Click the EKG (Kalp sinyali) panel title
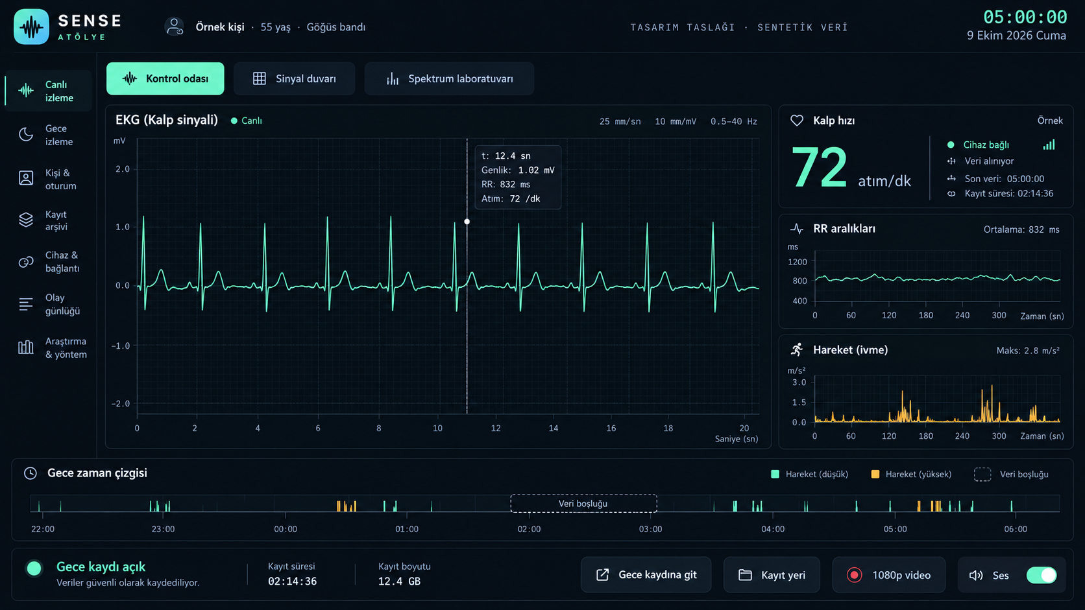The width and height of the screenshot is (1085, 610). [x=167, y=120]
